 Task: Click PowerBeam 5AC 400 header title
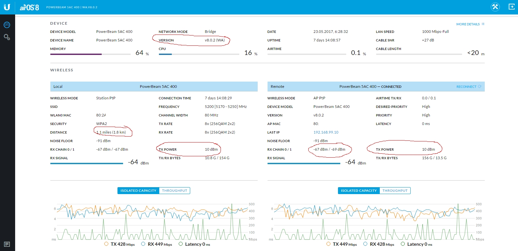72,7
